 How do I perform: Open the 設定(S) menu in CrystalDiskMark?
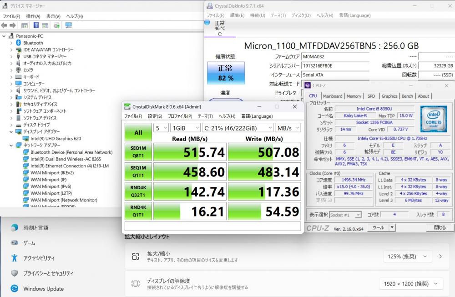(155, 116)
